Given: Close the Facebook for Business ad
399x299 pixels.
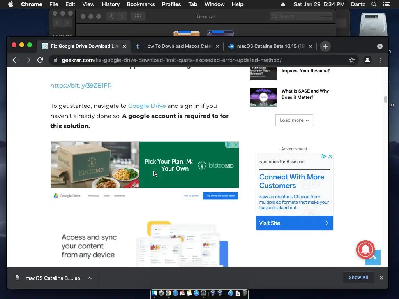Looking at the screenshot, I should pyautogui.click(x=330, y=157).
